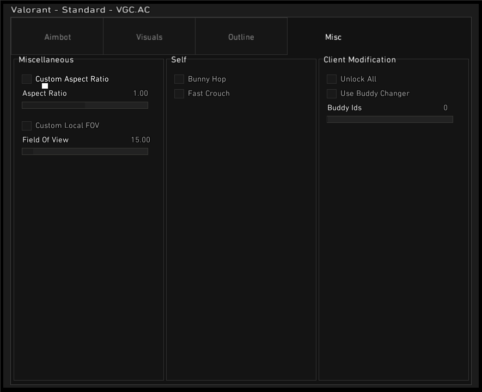Switch to the Aimbot tab
This screenshot has width=482, height=392.
pos(57,36)
